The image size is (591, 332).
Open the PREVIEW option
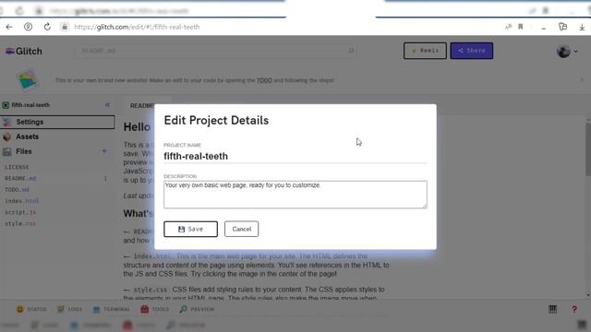pyautogui.click(x=197, y=309)
